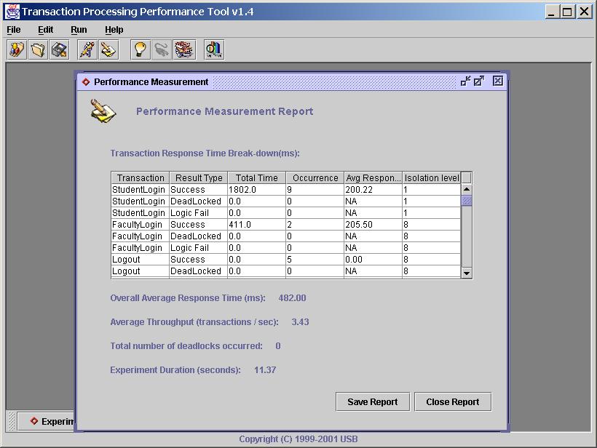Open the Run menu
Image resolution: width=597 pixels, height=448 pixels.
coord(79,30)
